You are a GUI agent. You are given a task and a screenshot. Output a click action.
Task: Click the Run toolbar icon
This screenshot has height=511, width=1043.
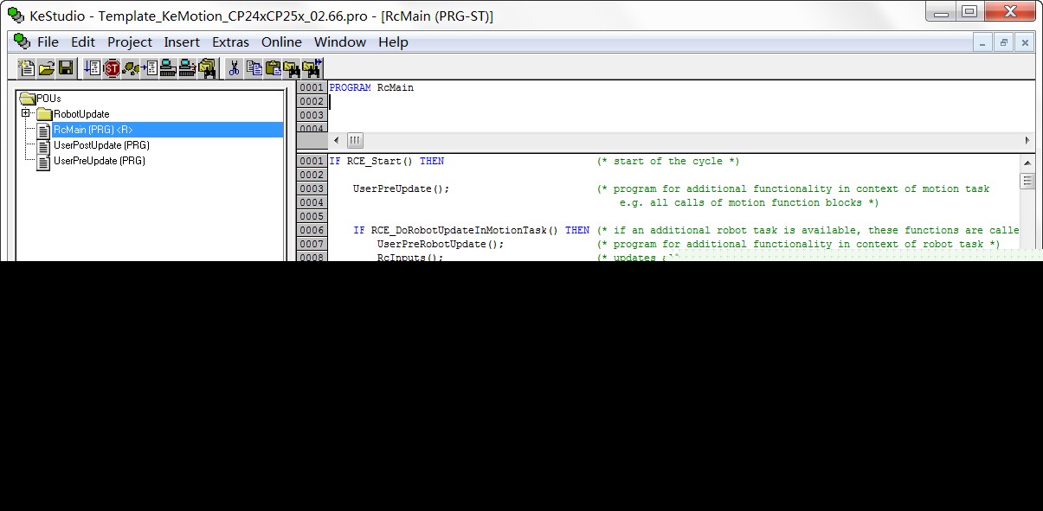[x=93, y=67]
